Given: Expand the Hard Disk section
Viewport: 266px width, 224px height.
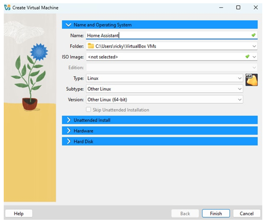Looking at the screenshot, I should [x=160, y=141].
